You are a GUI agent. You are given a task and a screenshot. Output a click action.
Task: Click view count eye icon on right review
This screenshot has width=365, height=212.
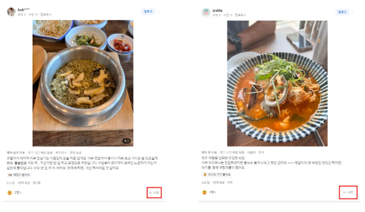pyautogui.click(x=344, y=192)
